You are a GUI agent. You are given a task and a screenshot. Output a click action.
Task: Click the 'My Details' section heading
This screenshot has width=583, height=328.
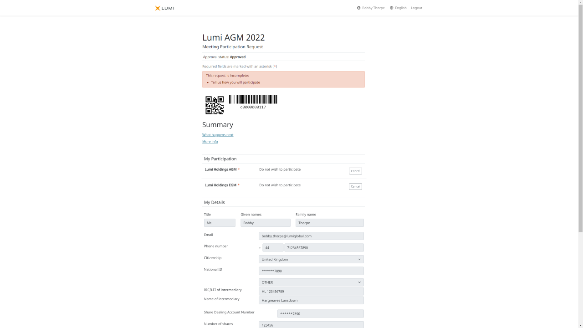click(215, 202)
